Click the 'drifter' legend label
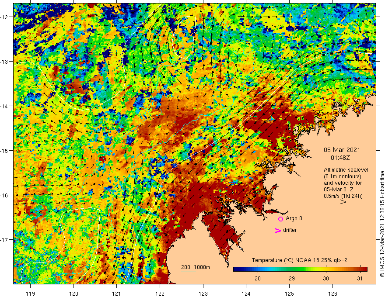The width and height of the screenshot is (385, 297). pyautogui.click(x=290, y=230)
